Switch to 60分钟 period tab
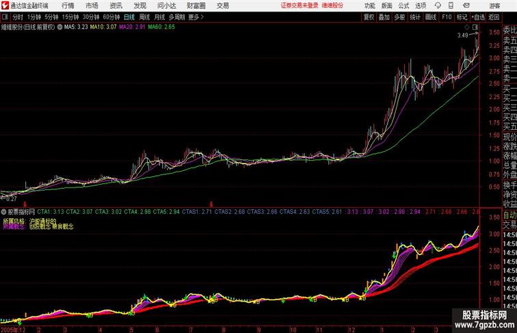This screenshot has height=333, width=517. (111, 17)
